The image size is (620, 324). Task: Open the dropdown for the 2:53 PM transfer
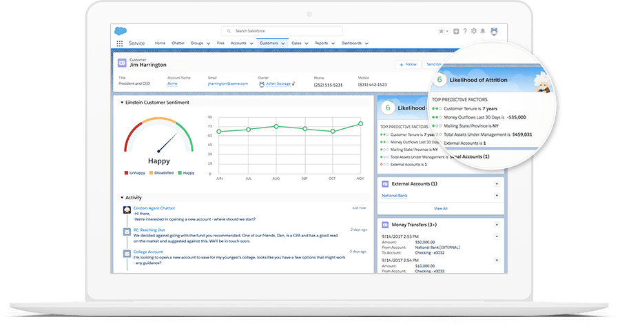497,236
